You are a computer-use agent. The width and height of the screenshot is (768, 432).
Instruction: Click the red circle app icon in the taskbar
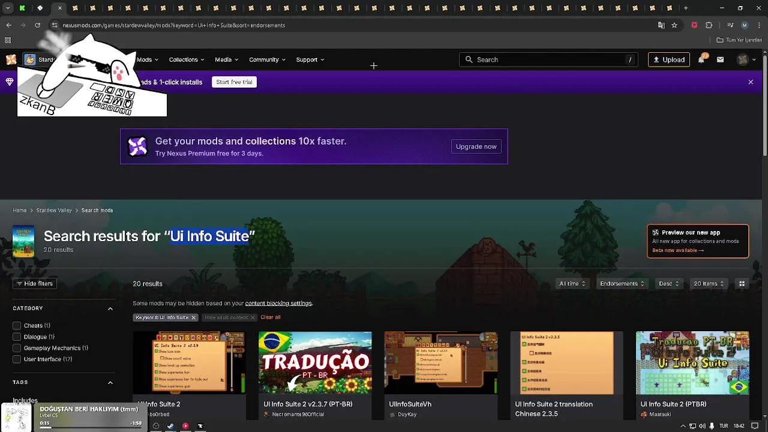click(185, 426)
